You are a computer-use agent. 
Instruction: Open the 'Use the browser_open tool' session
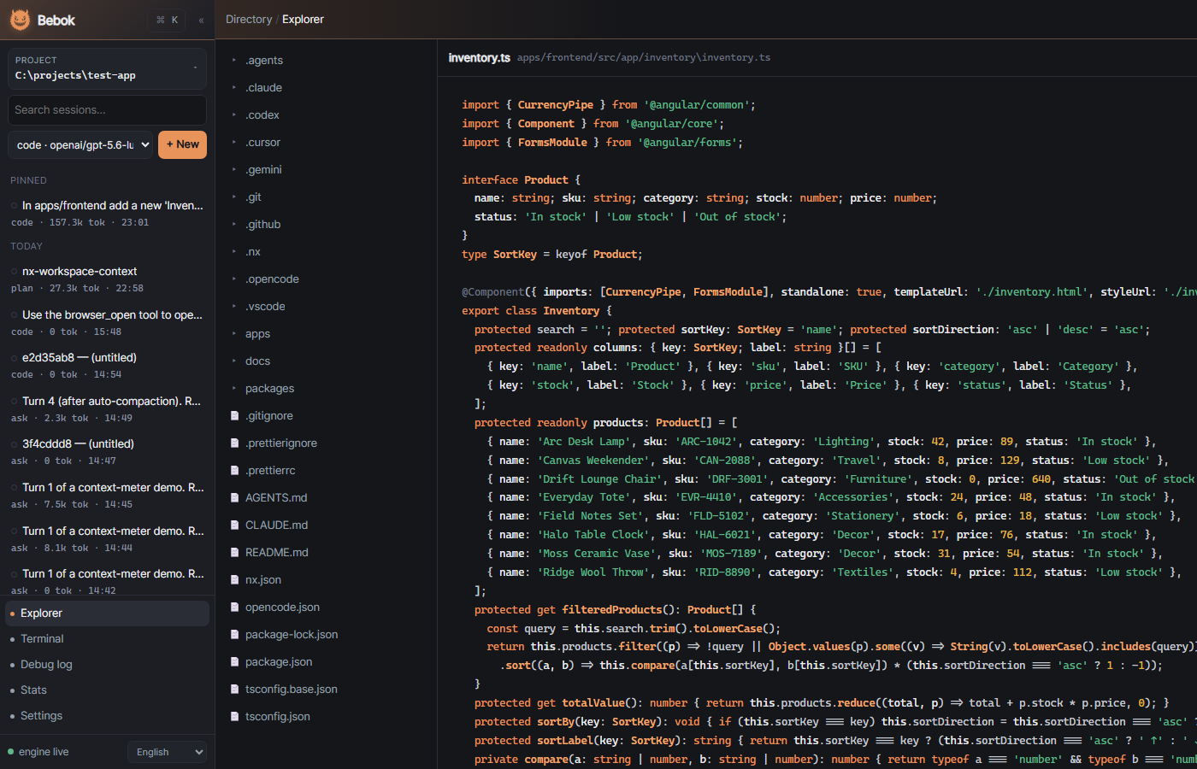pos(107,323)
